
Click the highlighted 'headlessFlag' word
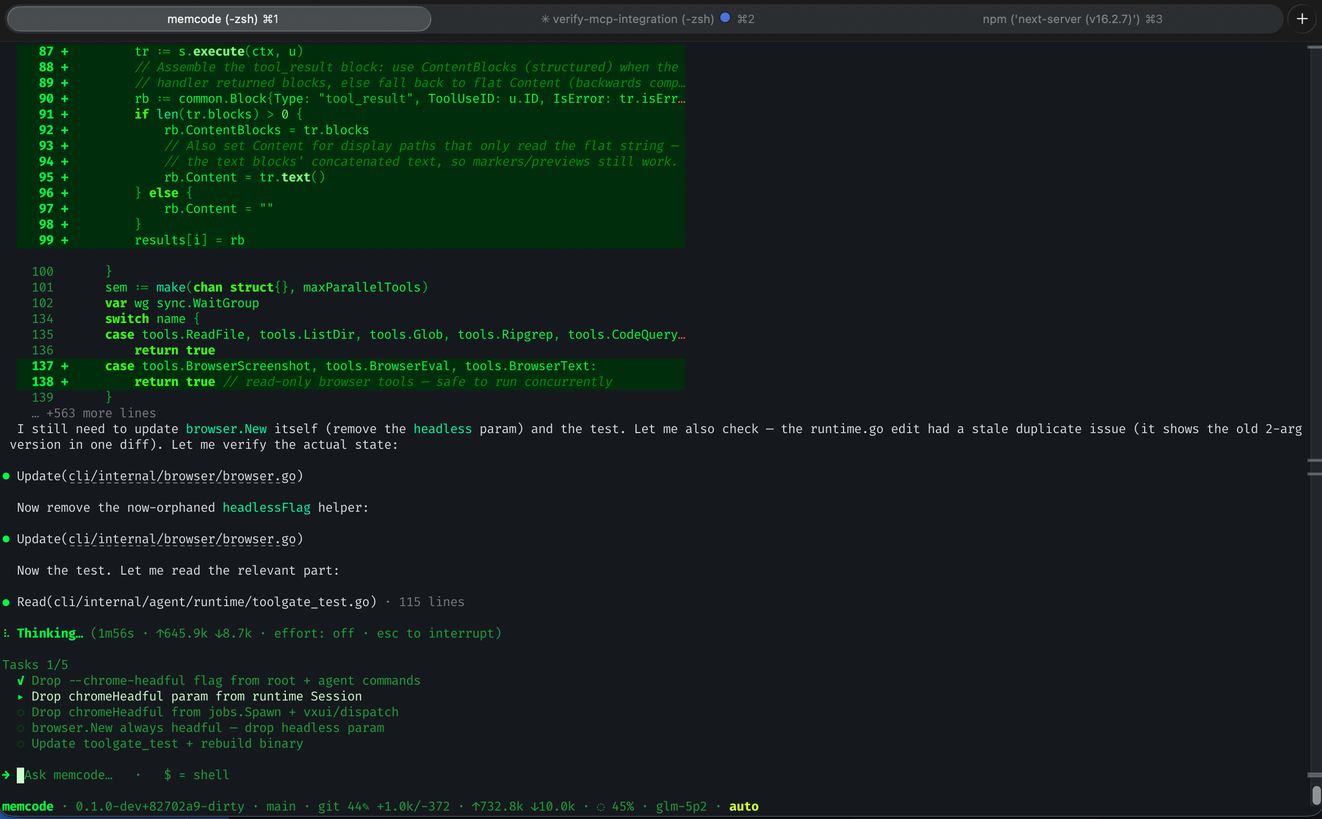(266, 507)
